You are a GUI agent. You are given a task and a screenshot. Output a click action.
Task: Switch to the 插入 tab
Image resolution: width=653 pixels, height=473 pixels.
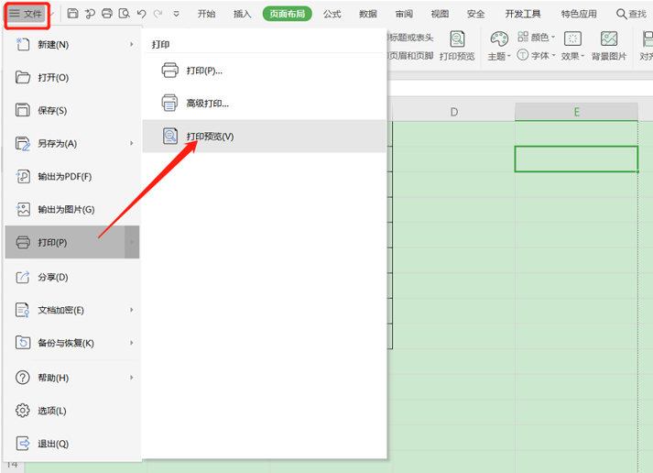tap(243, 14)
